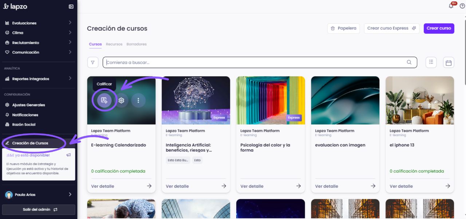466x219 pixels.
Task: Open Ver detalle on Inteligencia Artificial card
Action: [177, 186]
